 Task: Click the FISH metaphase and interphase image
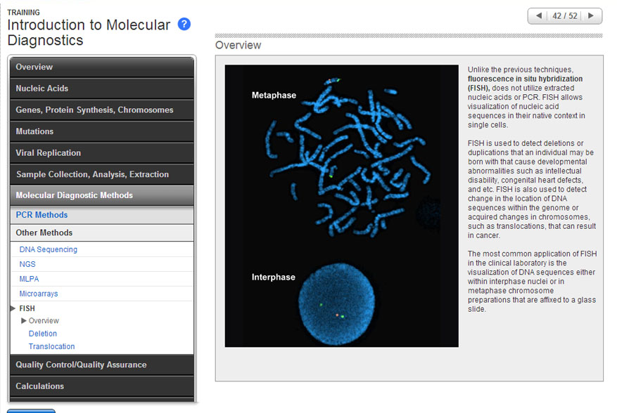tap(341, 206)
